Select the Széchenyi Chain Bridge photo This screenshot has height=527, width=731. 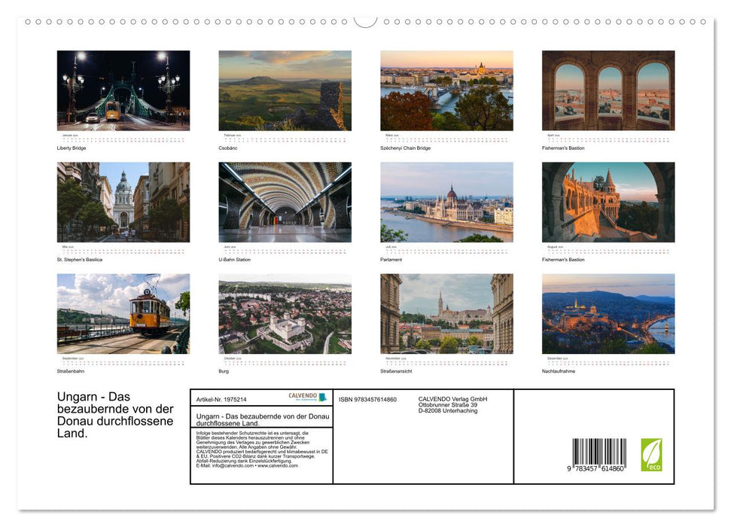[x=446, y=90]
